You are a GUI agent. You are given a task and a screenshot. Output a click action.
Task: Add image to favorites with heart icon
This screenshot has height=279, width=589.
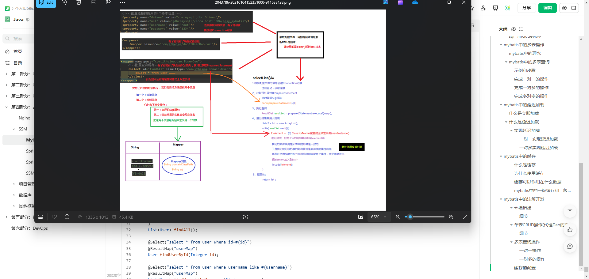click(x=54, y=217)
